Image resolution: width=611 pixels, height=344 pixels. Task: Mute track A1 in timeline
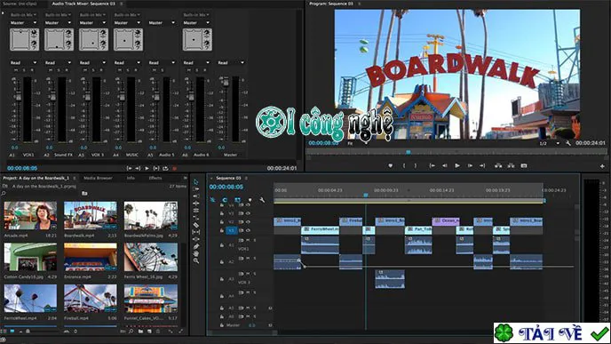248,240
